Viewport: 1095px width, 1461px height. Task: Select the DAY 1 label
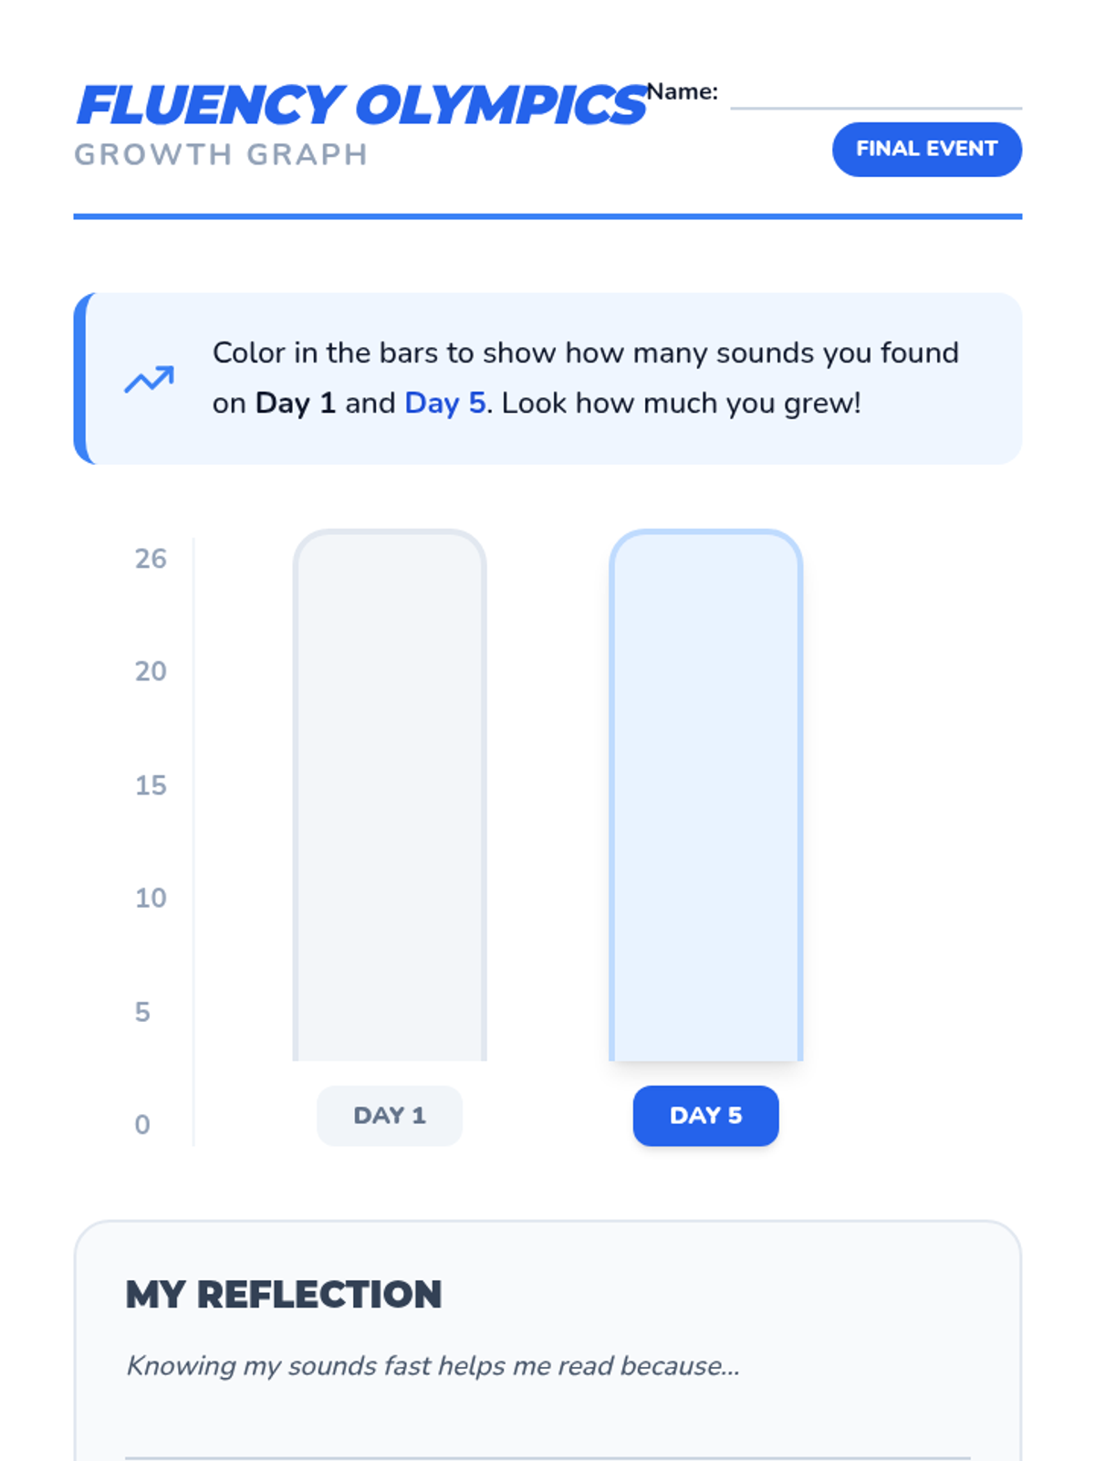390,1115
